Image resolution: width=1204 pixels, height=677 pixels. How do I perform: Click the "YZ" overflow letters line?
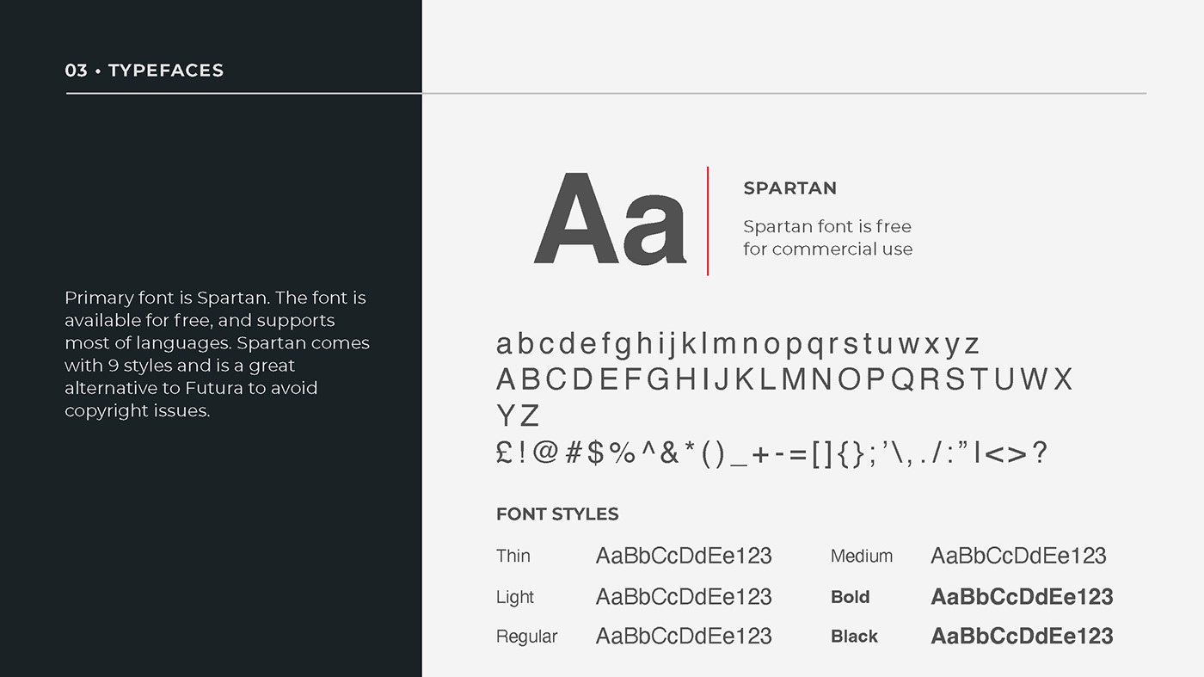click(518, 416)
